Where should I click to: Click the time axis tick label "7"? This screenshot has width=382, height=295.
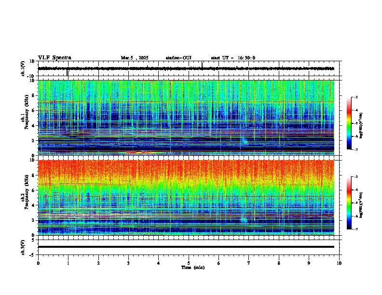click(249, 263)
